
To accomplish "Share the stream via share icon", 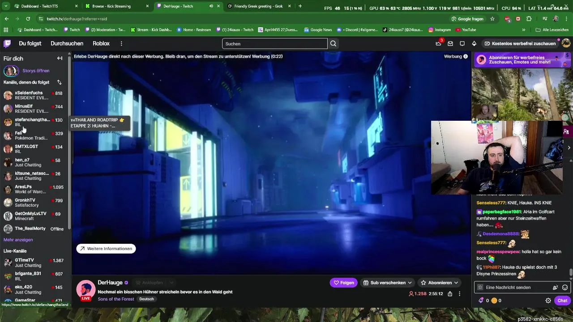I will click(450, 294).
